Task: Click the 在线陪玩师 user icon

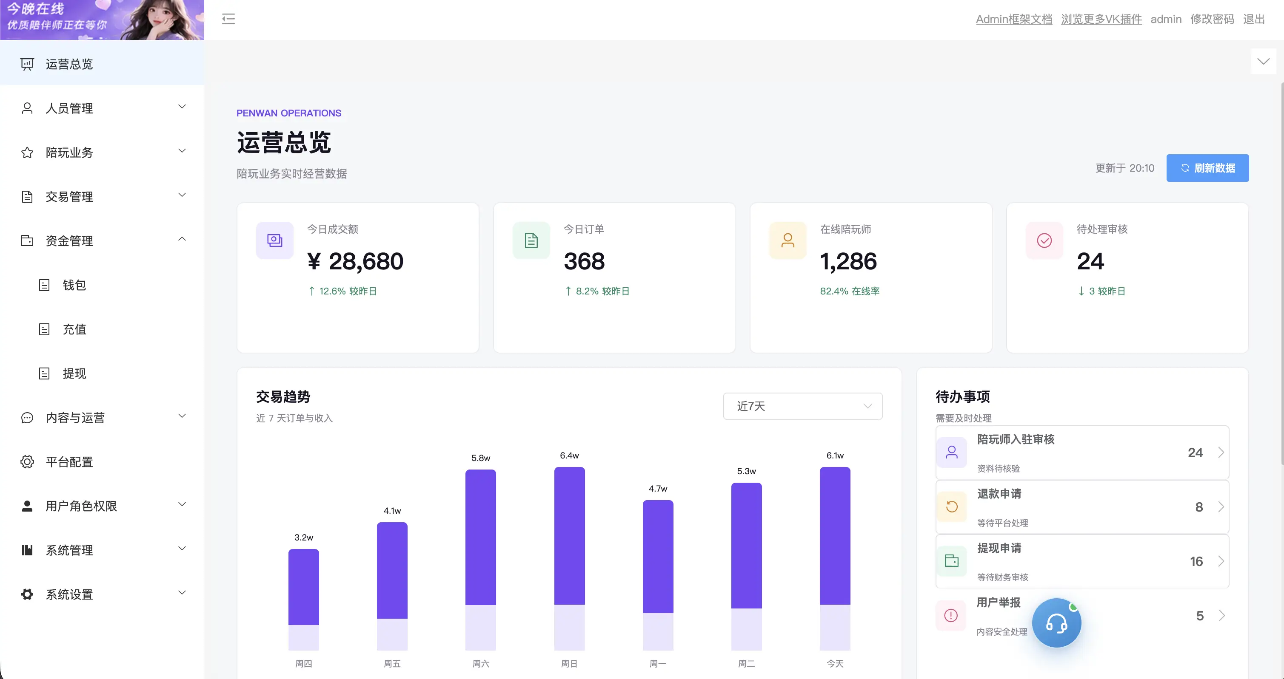Action: (x=788, y=240)
